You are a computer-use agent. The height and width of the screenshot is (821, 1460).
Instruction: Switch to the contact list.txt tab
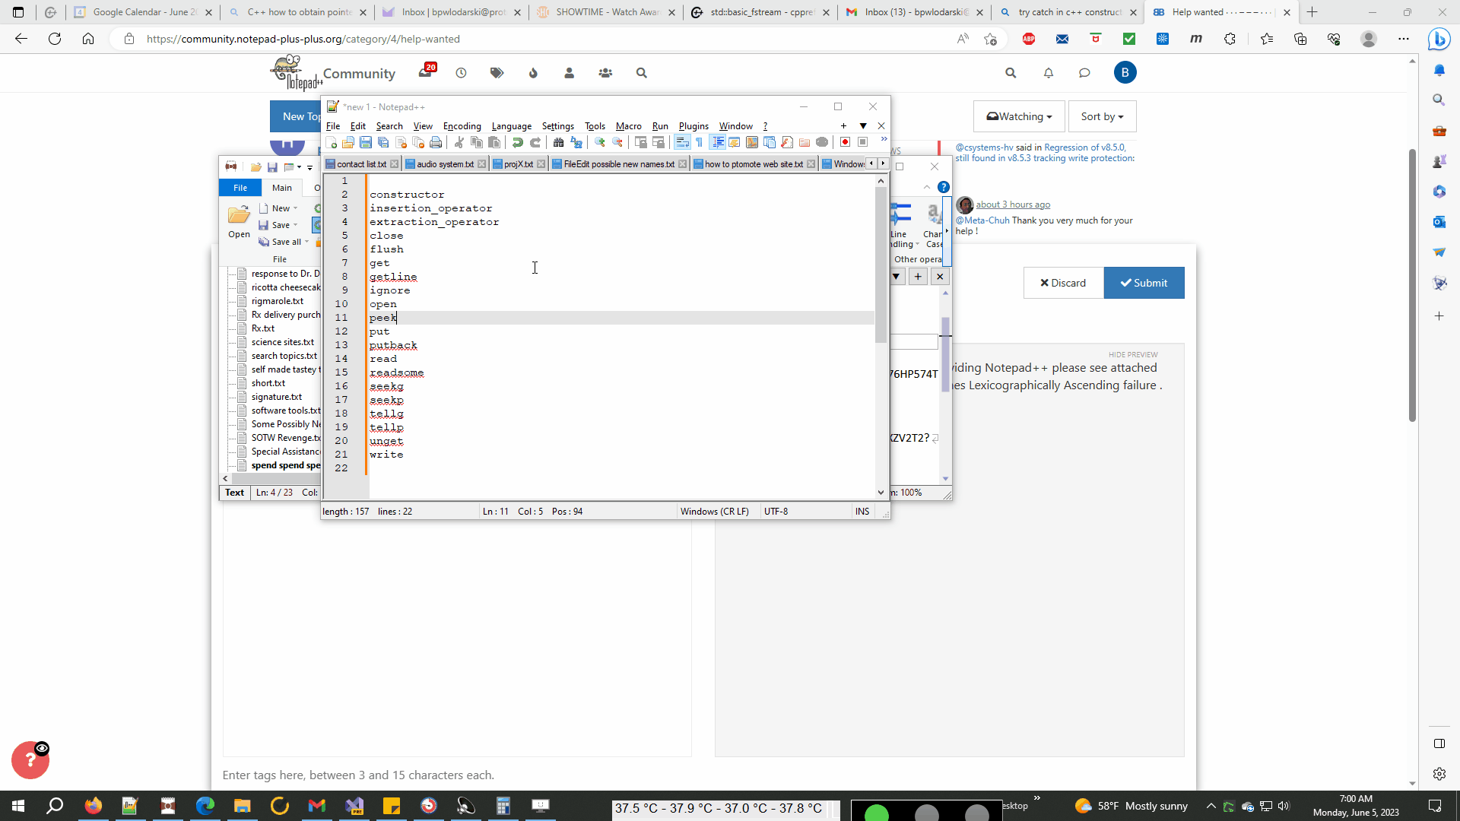361,164
